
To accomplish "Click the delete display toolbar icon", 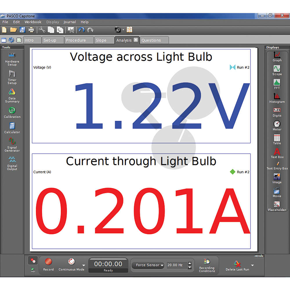I will tap(71, 30).
